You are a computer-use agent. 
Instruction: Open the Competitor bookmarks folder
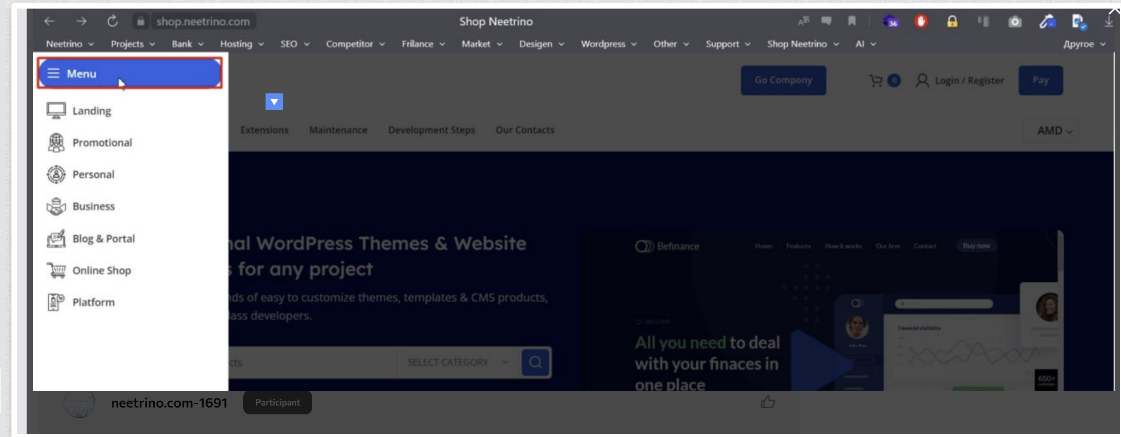pos(355,44)
